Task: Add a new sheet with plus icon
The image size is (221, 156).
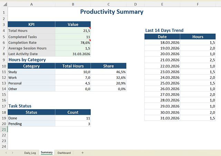Action: pos(83,153)
